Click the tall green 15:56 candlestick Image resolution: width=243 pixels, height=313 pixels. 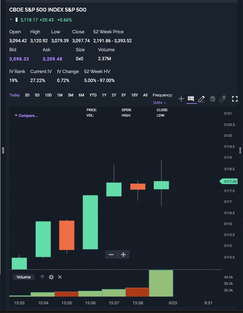point(90,222)
